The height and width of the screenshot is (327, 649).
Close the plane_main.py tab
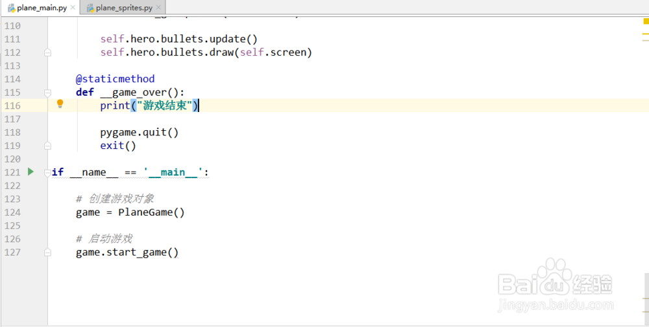(x=71, y=8)
